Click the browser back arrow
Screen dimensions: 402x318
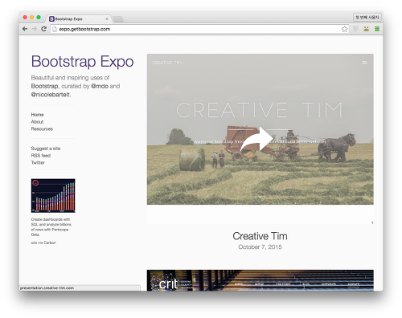tap(25, 29)
